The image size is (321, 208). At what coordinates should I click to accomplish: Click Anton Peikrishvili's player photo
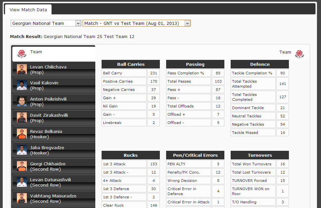tap(22, 101)
